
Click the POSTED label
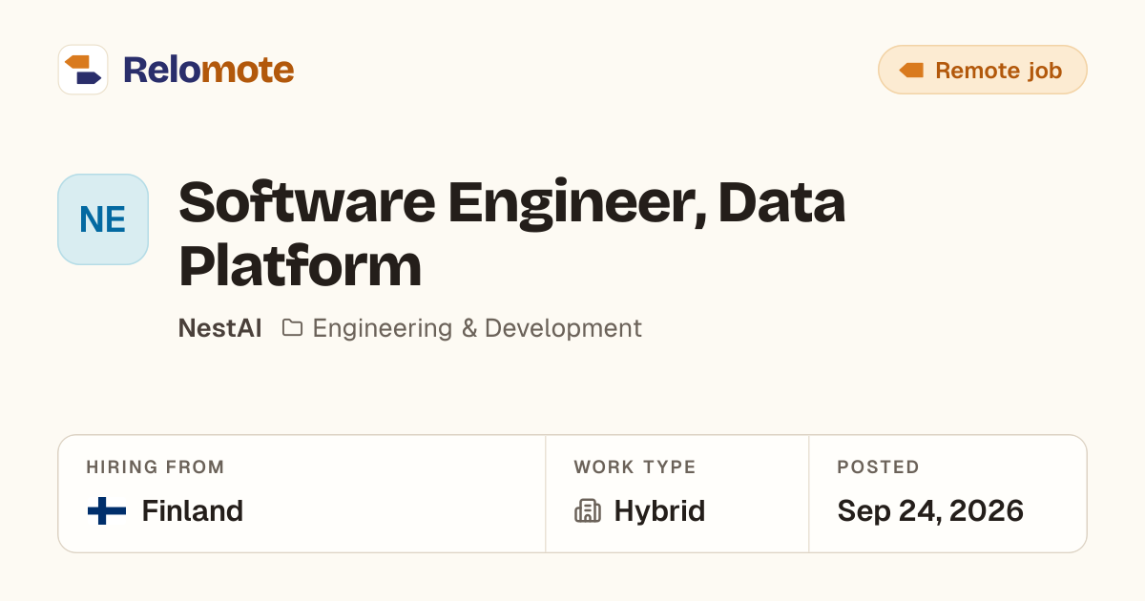[x=879, y=467]
